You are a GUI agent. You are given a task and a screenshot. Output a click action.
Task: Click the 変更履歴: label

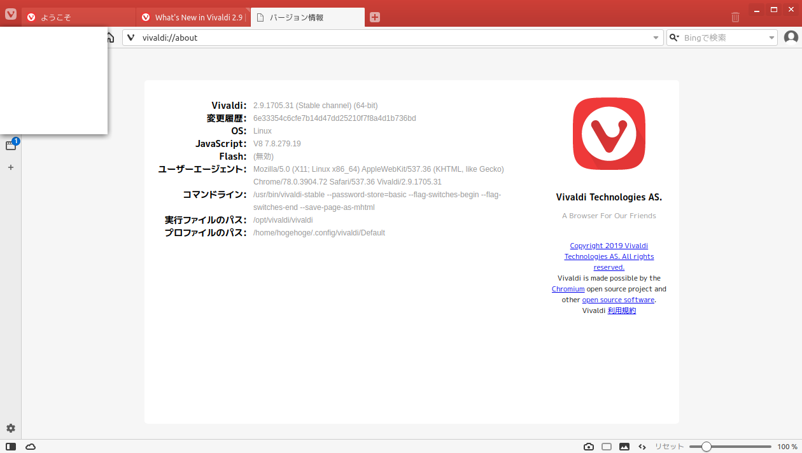coord(227,118)
